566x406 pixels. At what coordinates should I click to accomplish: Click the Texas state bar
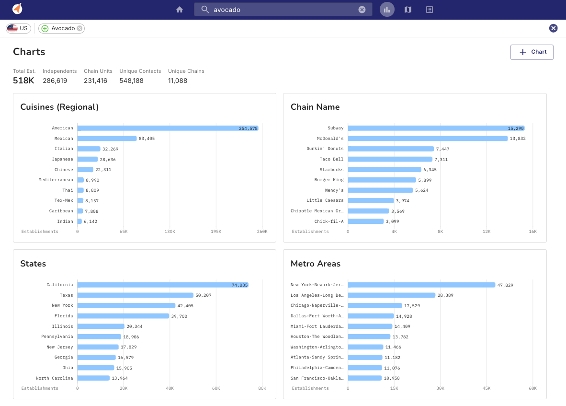point(136,295)
